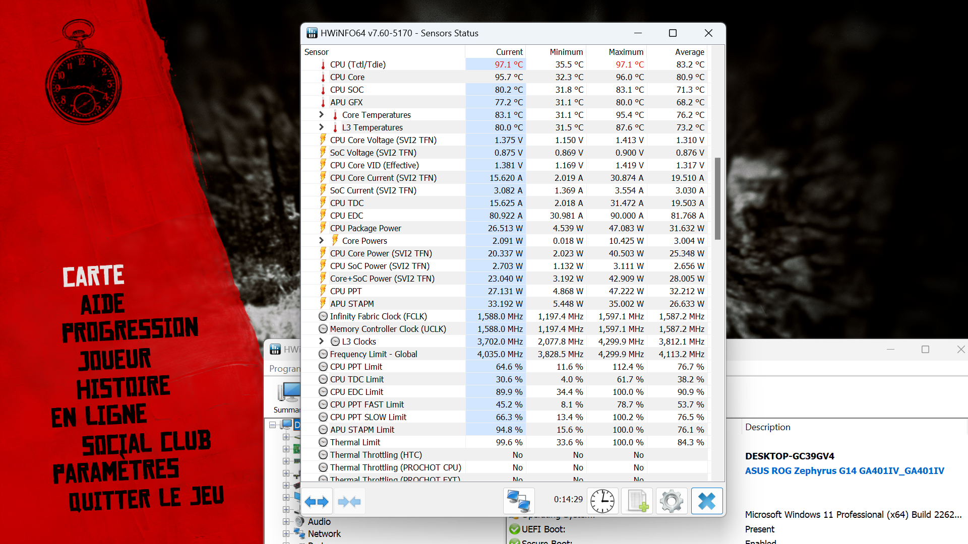Expand the L3 Clocks group
Screen dimensions: 968x544
321,341
